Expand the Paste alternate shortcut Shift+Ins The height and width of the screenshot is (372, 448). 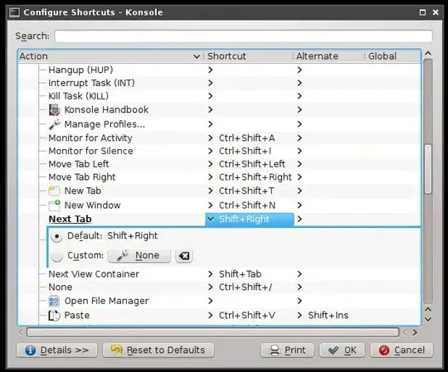pos(299,315)
